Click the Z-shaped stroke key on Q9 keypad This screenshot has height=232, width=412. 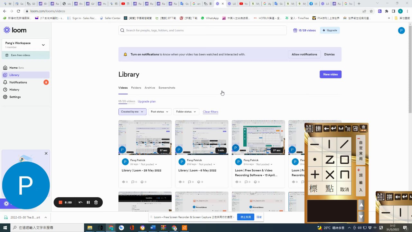click(330, 160)
